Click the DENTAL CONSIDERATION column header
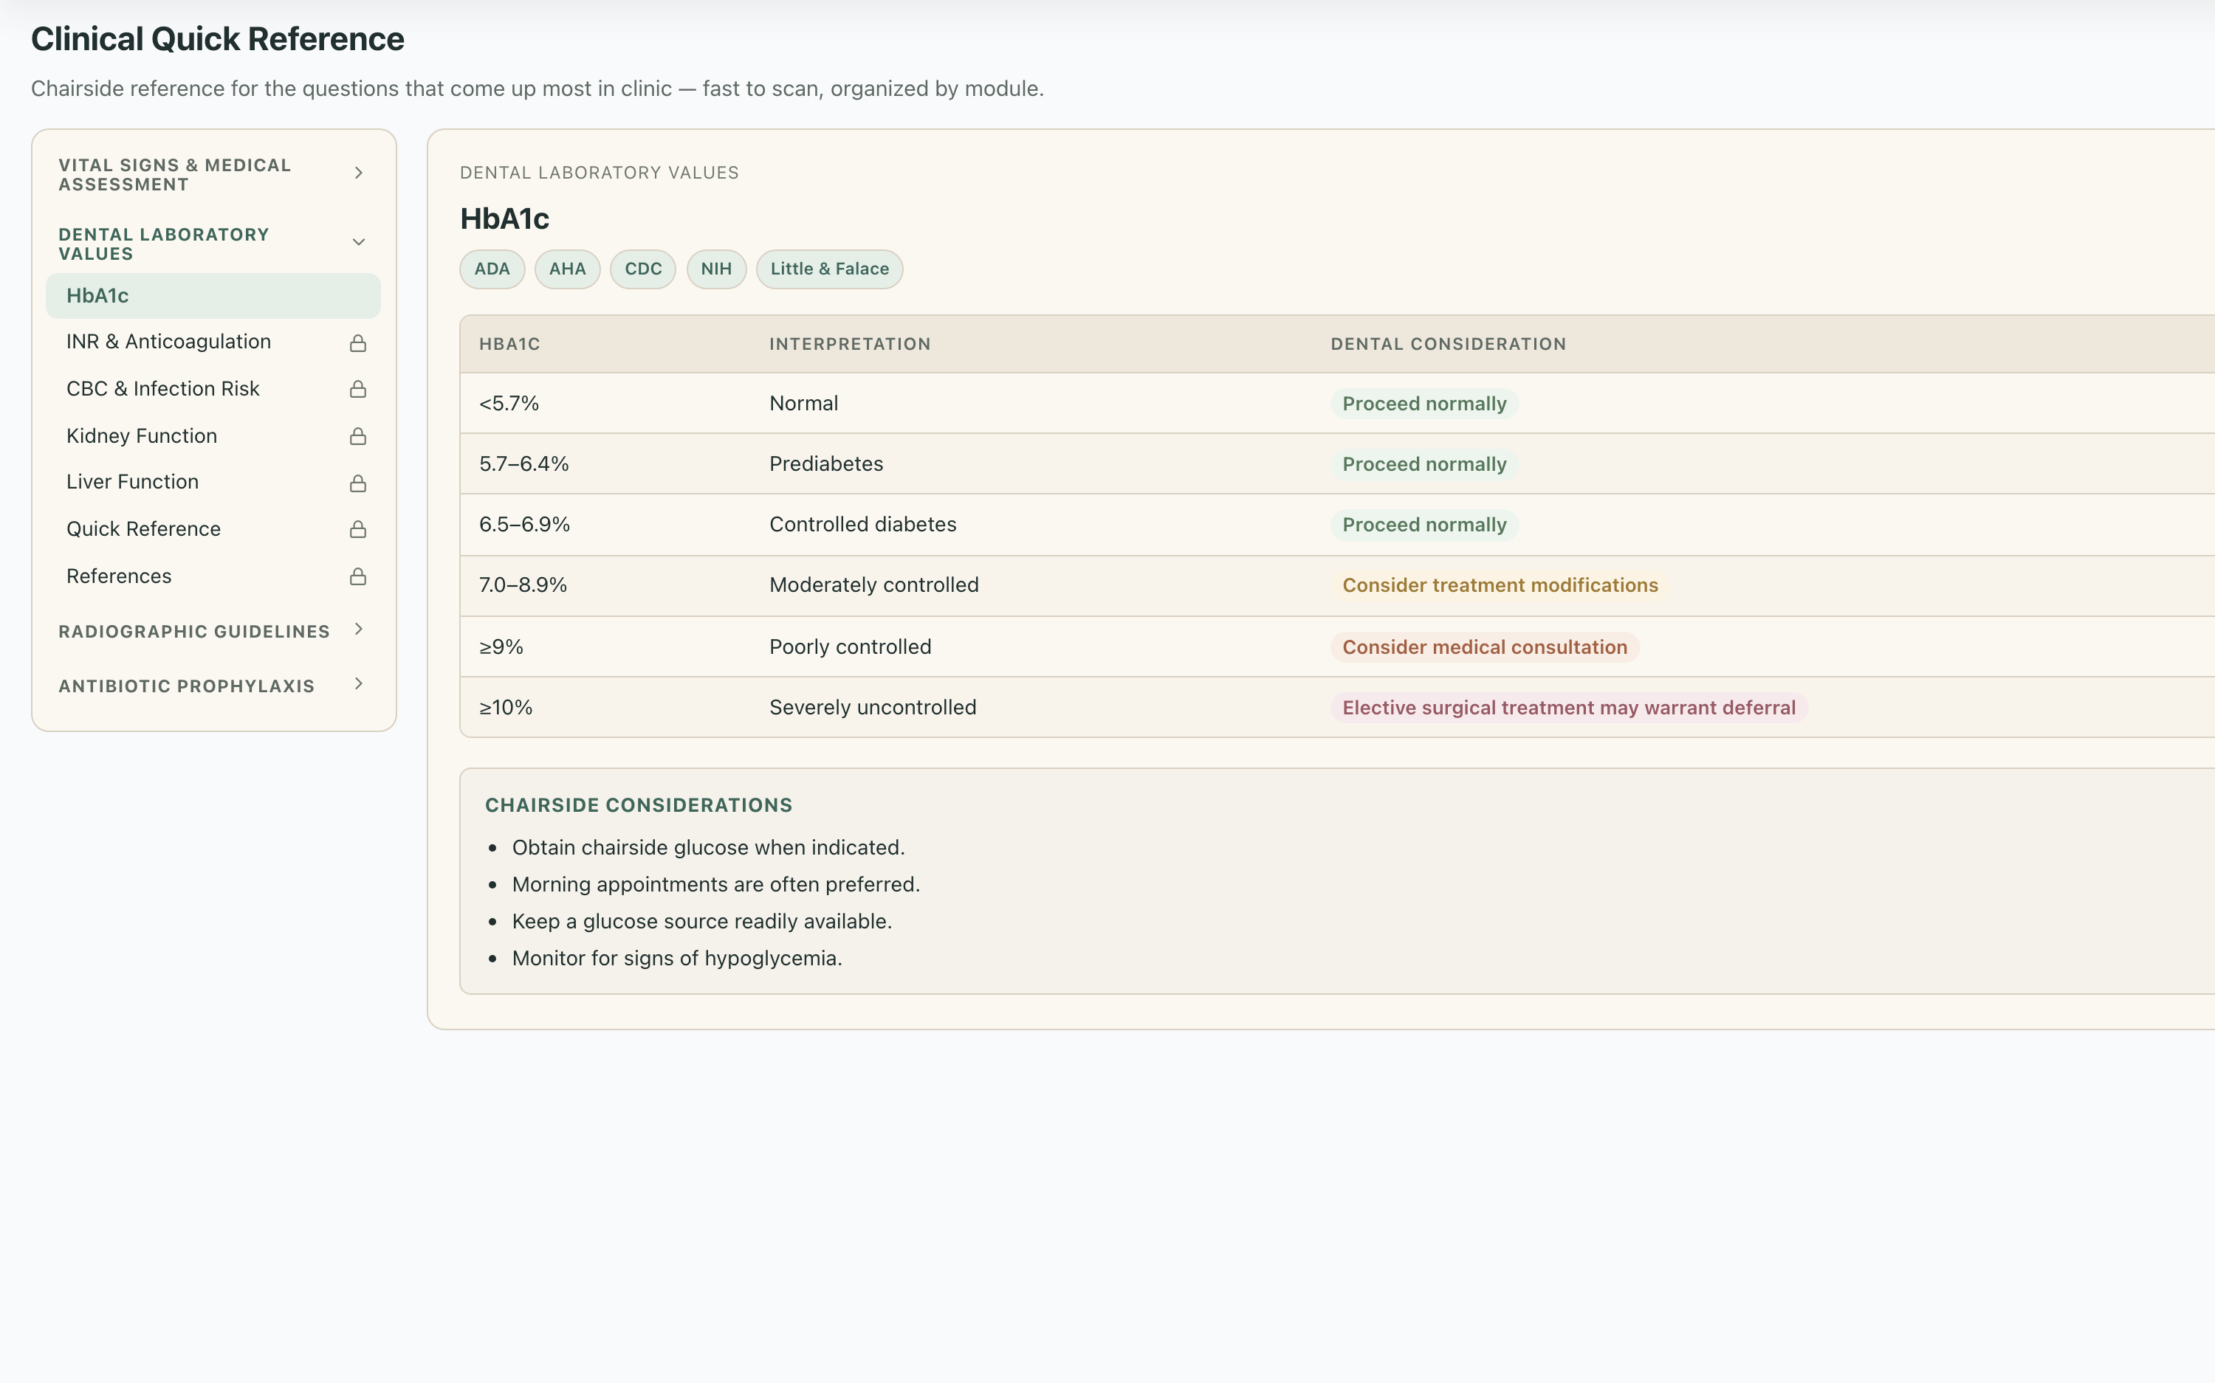Viewport: 2215px width, 1383px height. [1449, 344]
